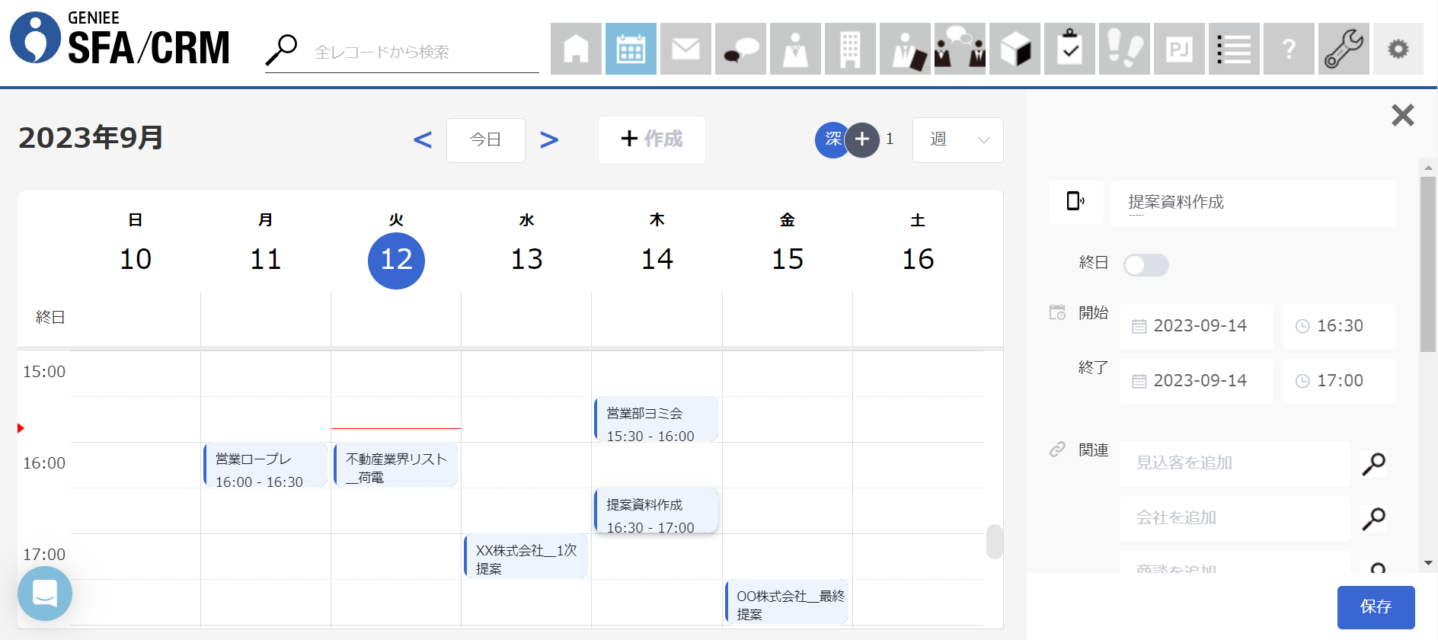The width and height of the screenshot is (1438, 640).
Task: Open the chat support bubble widget
Action: tap(45, 594)
